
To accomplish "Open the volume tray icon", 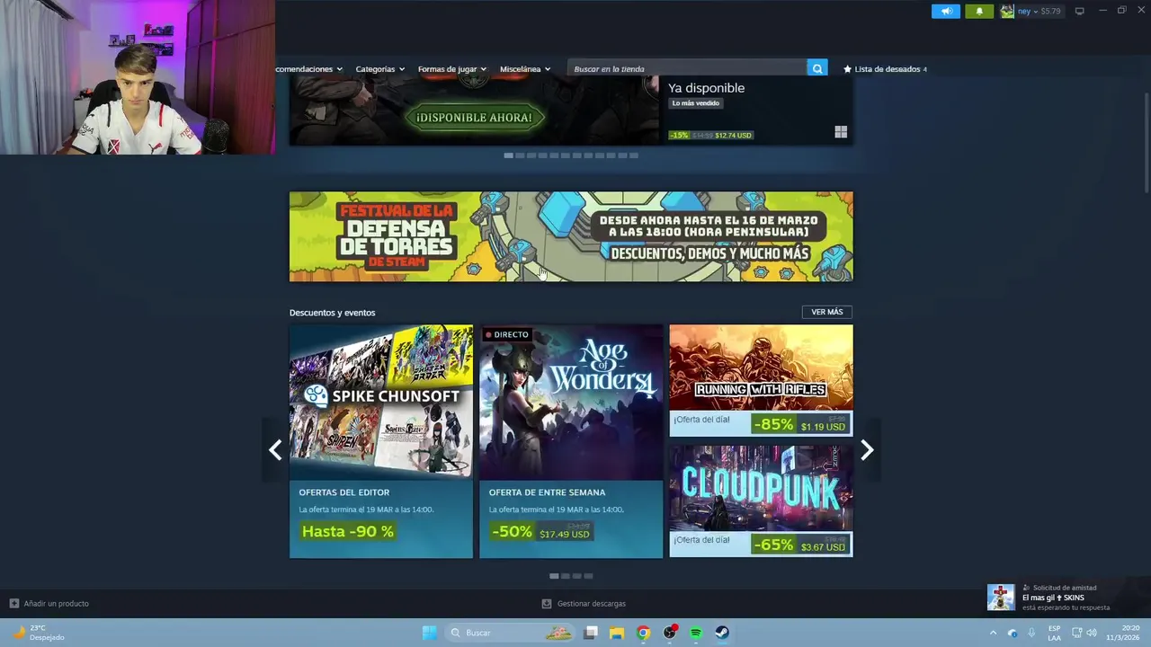I will pos(1092,633).
